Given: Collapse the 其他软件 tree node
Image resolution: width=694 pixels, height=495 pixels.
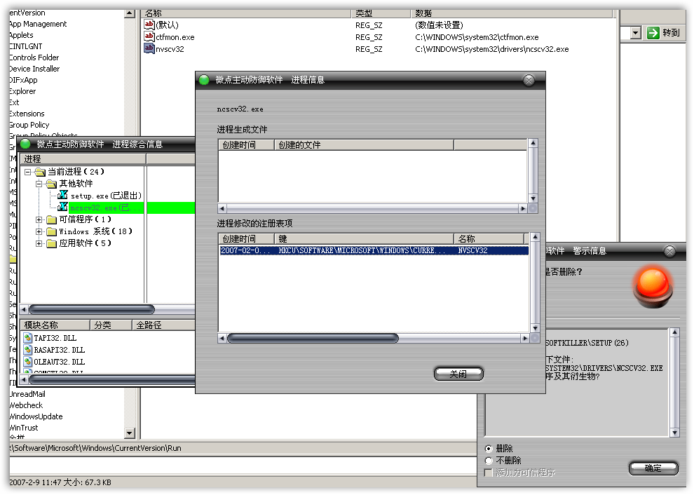Looking at the screenshot, I should [39, 184].
